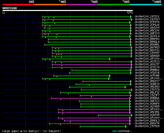This screenshot has width=164, height=133.
Task: Open the UniRef100_A7PQJ6 hit label
Action: pos(147,25)
